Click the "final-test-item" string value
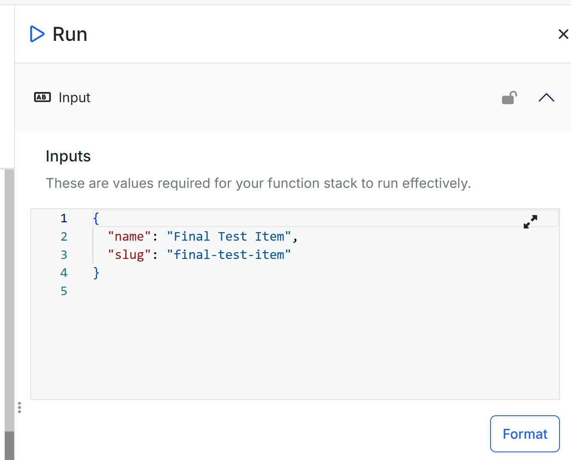This screenshot has height=460, width=571. click(229, 255)
